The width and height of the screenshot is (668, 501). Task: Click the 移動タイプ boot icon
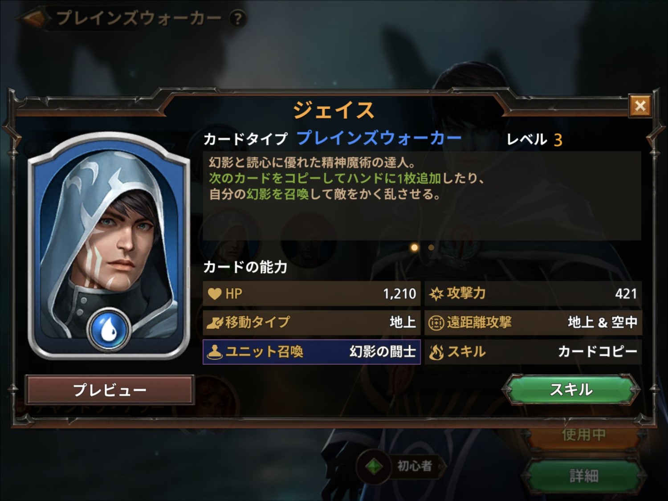coord(214,322)
